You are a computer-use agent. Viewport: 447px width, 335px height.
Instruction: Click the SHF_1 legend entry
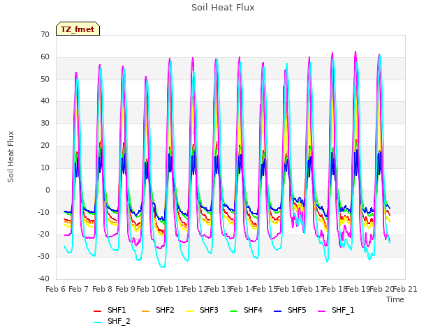pos(336,310)
